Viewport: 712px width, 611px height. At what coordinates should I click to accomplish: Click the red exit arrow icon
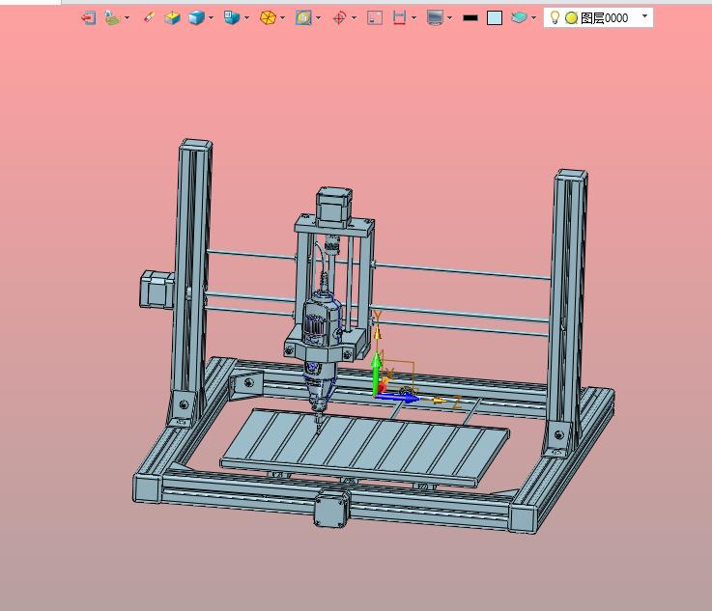pos(88,18)
